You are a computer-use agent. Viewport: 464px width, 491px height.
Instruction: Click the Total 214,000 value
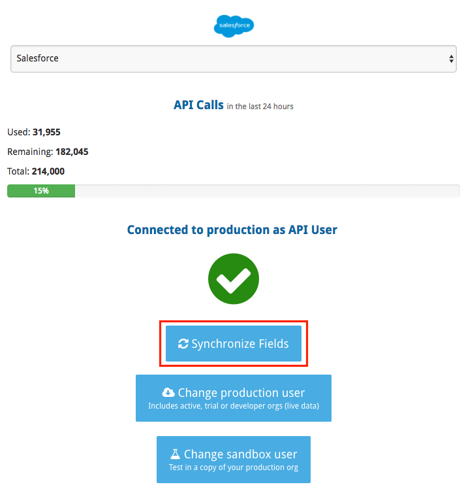(x=48, y=171)
